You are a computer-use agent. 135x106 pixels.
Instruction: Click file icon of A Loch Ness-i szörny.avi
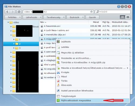click(x=42, y=30)
